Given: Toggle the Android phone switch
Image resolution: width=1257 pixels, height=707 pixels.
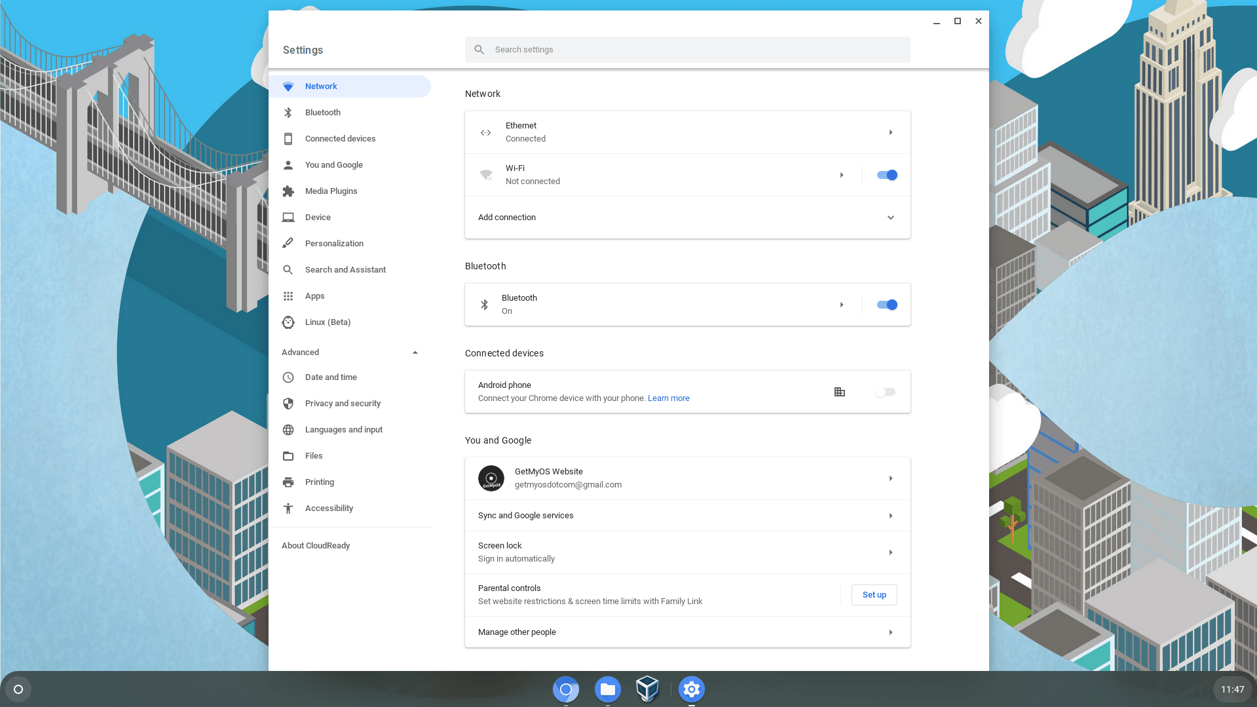Looking at the screenshot, I should (x=885, y=392).
